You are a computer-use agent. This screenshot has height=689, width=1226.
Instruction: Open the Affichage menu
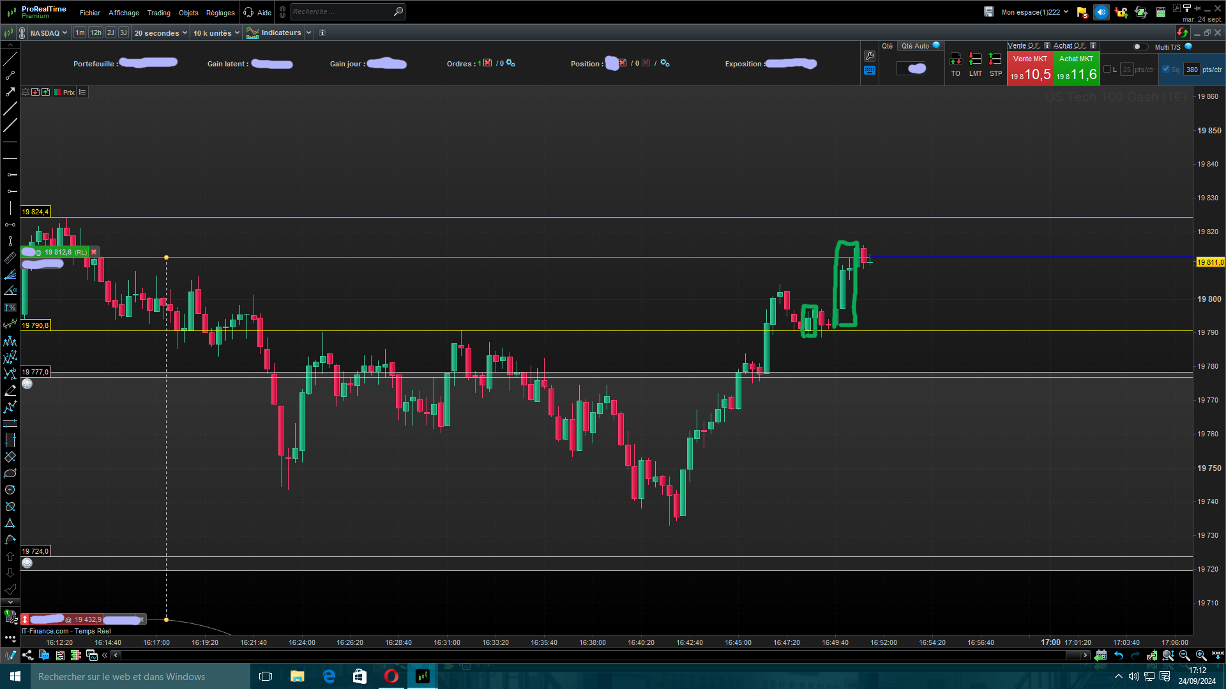point(123,13)
